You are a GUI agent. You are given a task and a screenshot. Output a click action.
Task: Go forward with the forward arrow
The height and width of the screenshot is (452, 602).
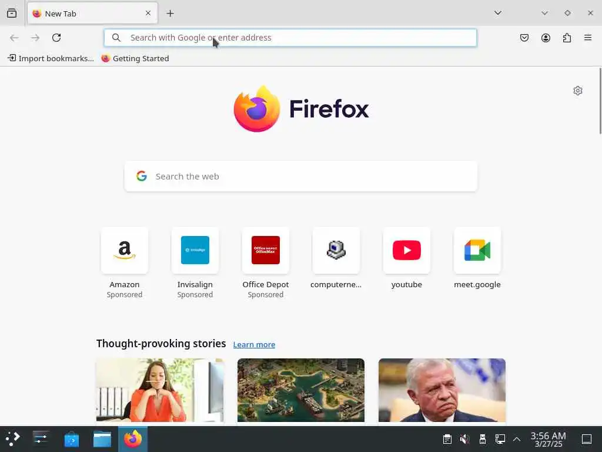35,38
